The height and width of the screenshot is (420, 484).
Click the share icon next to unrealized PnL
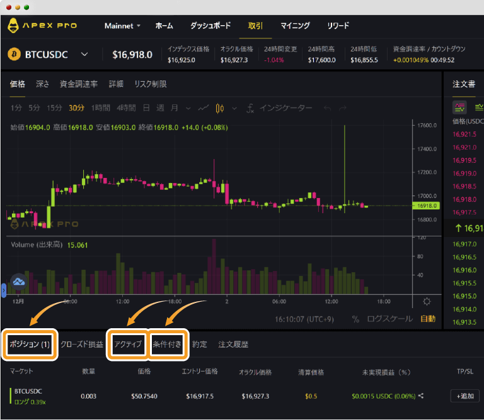421,396
